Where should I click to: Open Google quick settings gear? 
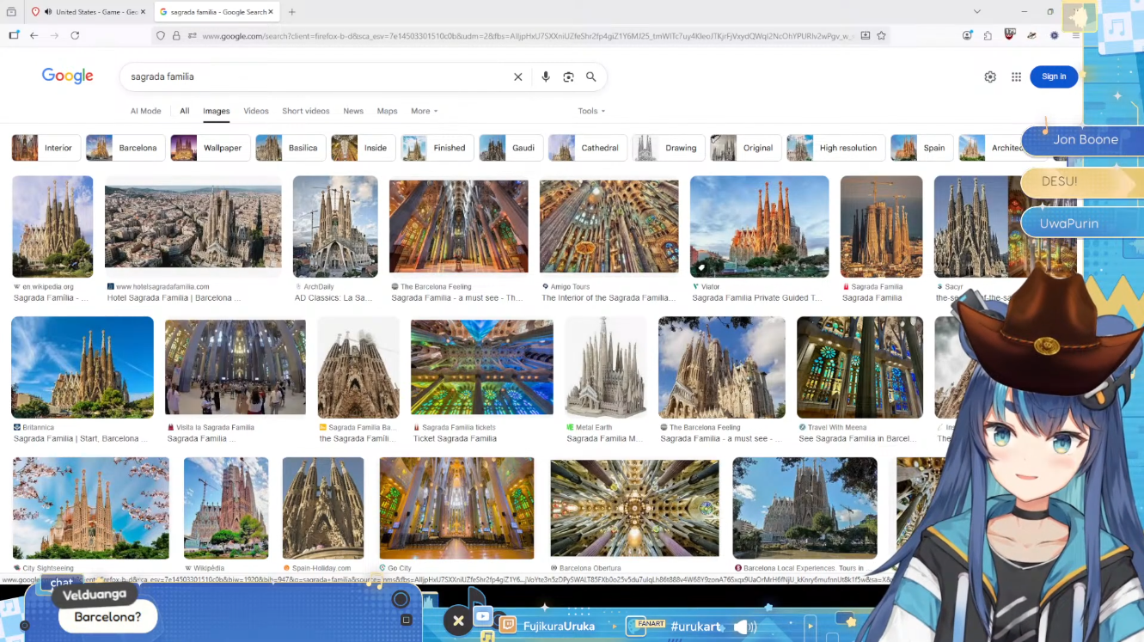coord(990,76)
